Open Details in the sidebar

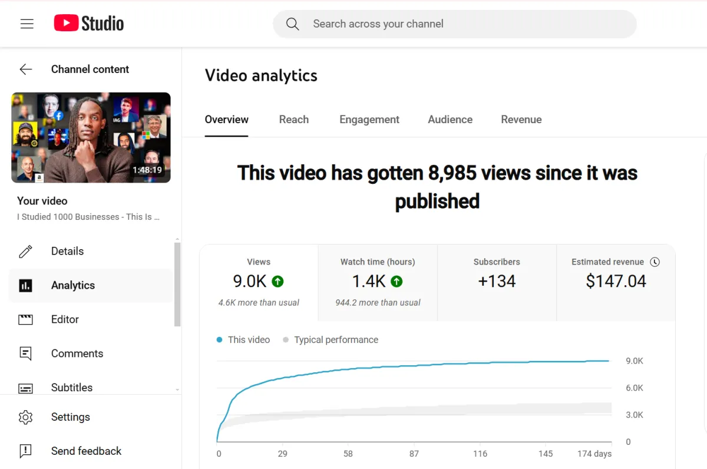[x=91, y=252]
